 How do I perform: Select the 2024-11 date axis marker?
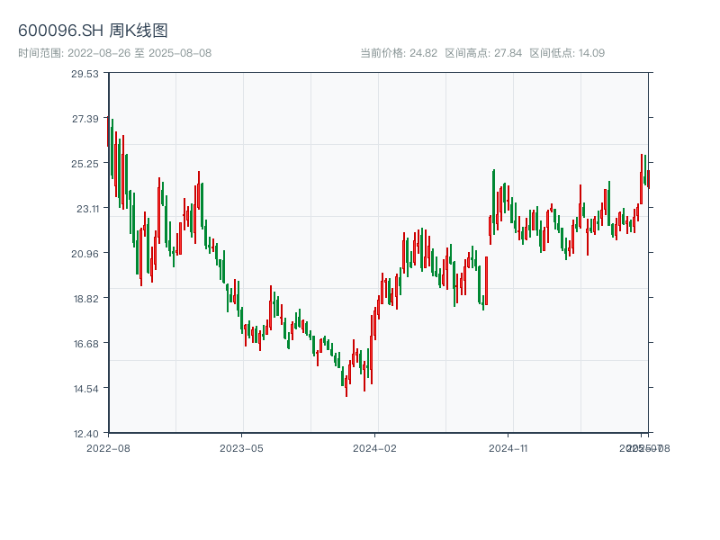508,447
